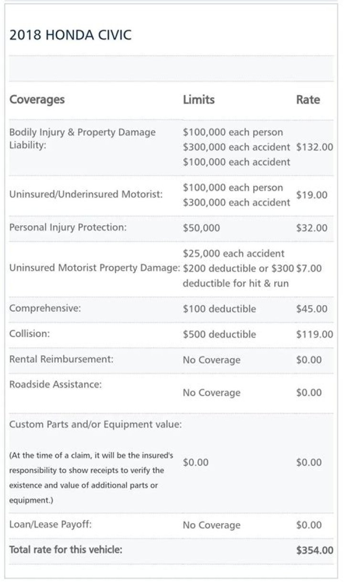344x582 pixels.
Task: Select the Rental Reimbursement label
Action: click(x=61, y=359)
